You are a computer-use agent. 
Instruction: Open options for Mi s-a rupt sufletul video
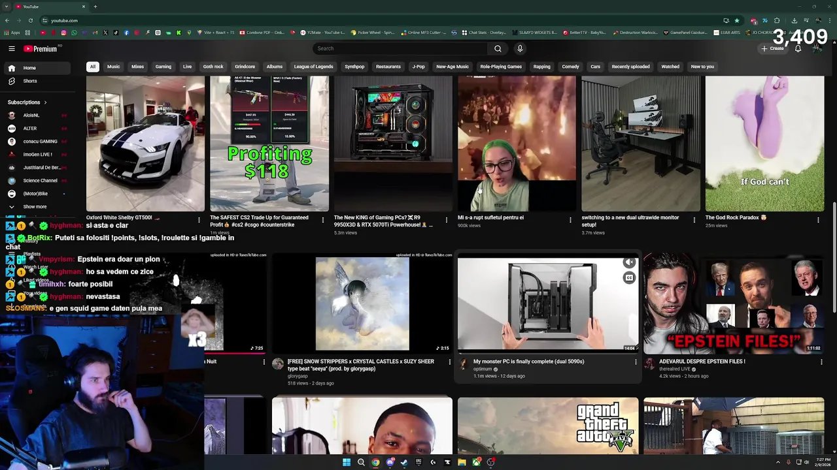[x=570, y=220]
